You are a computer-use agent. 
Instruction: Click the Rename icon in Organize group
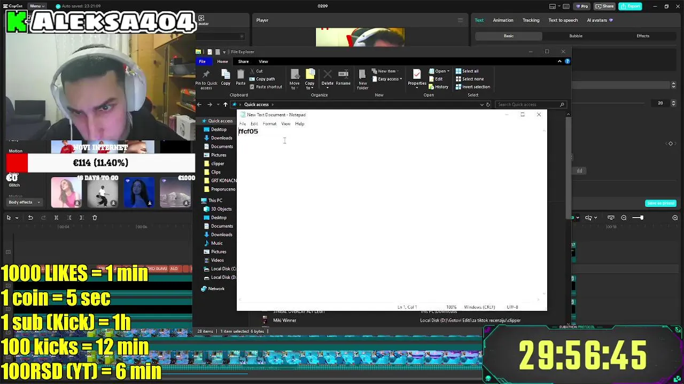(343, 75)
